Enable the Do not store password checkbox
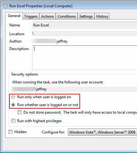Image resolution: width=137 pixels, height=153 pixels. point(20,112)
